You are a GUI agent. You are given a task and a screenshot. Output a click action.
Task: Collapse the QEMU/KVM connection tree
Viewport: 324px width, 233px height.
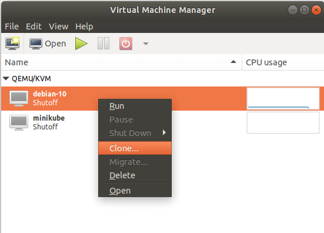[x=6, y=79]
